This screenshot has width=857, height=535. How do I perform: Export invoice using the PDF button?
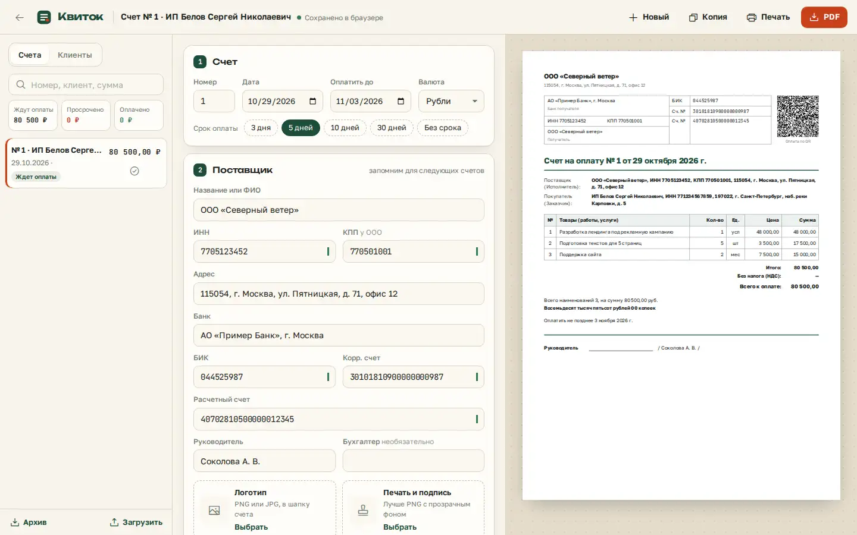824,17
